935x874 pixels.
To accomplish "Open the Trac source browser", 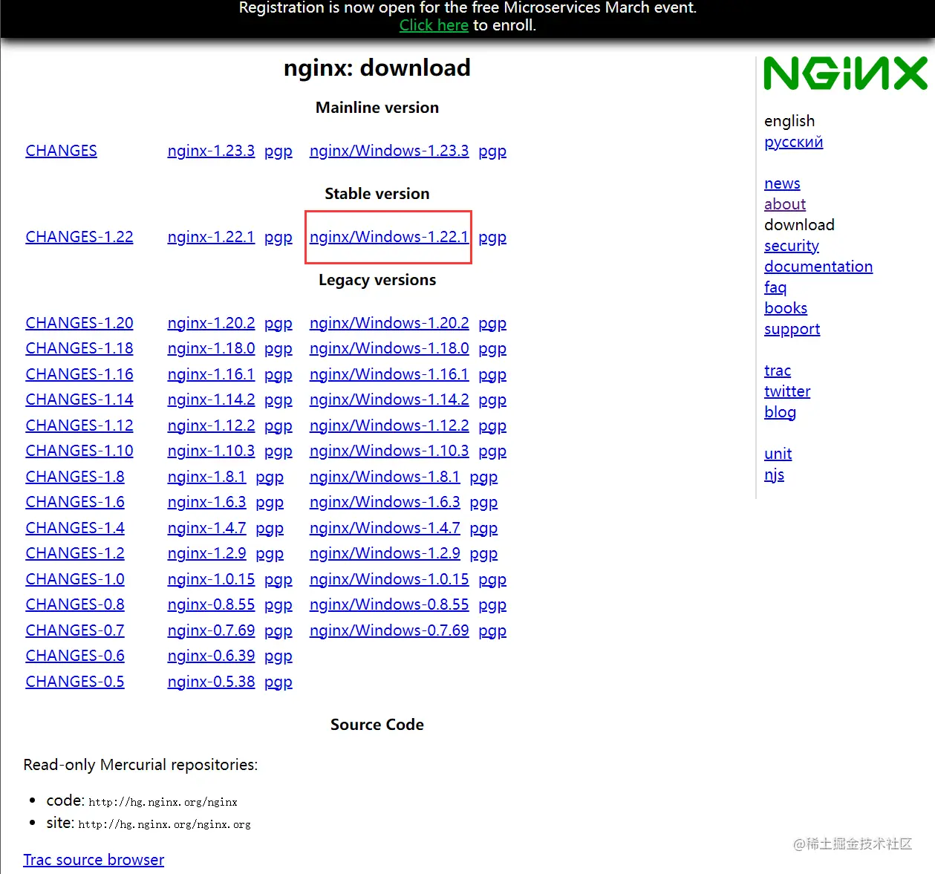I will [94, 859].
